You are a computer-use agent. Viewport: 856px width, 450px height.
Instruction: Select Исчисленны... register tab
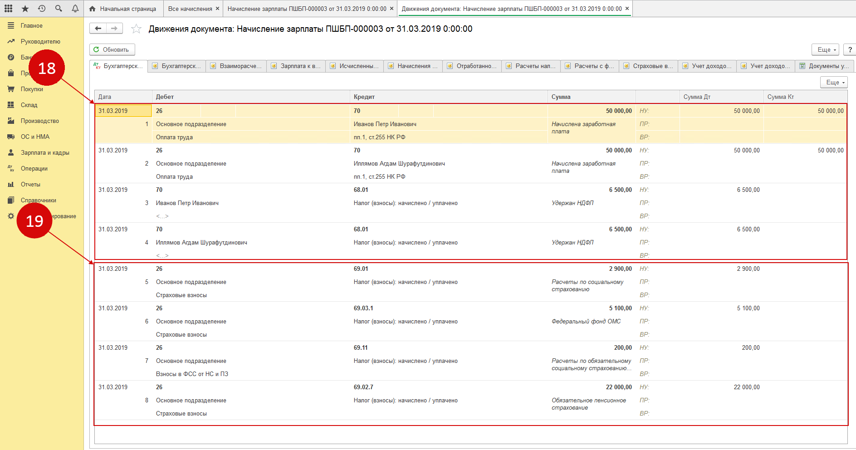355,66
